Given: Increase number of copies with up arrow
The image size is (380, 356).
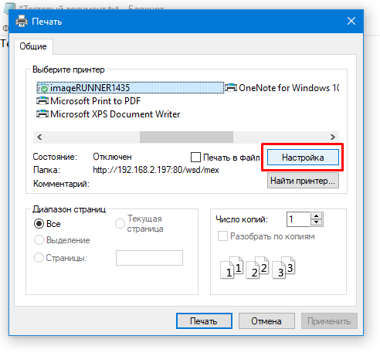Looking at the screenshot, I should pyautogui.click(x=317, y=216).
